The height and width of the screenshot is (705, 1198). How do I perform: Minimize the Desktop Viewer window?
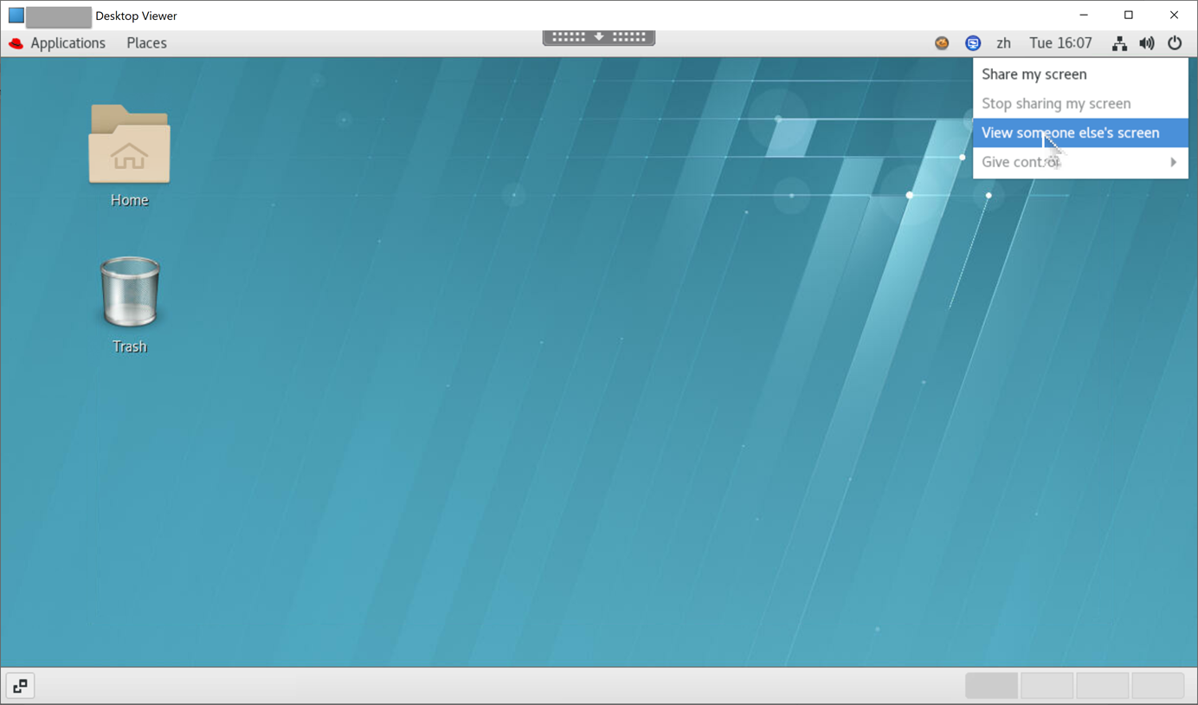[x=1084, y=15]
